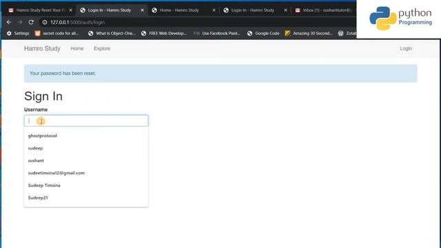Open the Zotab WordPress bookmark
This screenshot has height=248, width=441.
(347, 33)
